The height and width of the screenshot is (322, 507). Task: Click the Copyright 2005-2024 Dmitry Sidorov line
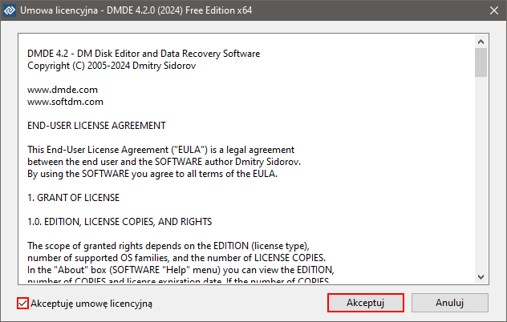click(115, 66)
